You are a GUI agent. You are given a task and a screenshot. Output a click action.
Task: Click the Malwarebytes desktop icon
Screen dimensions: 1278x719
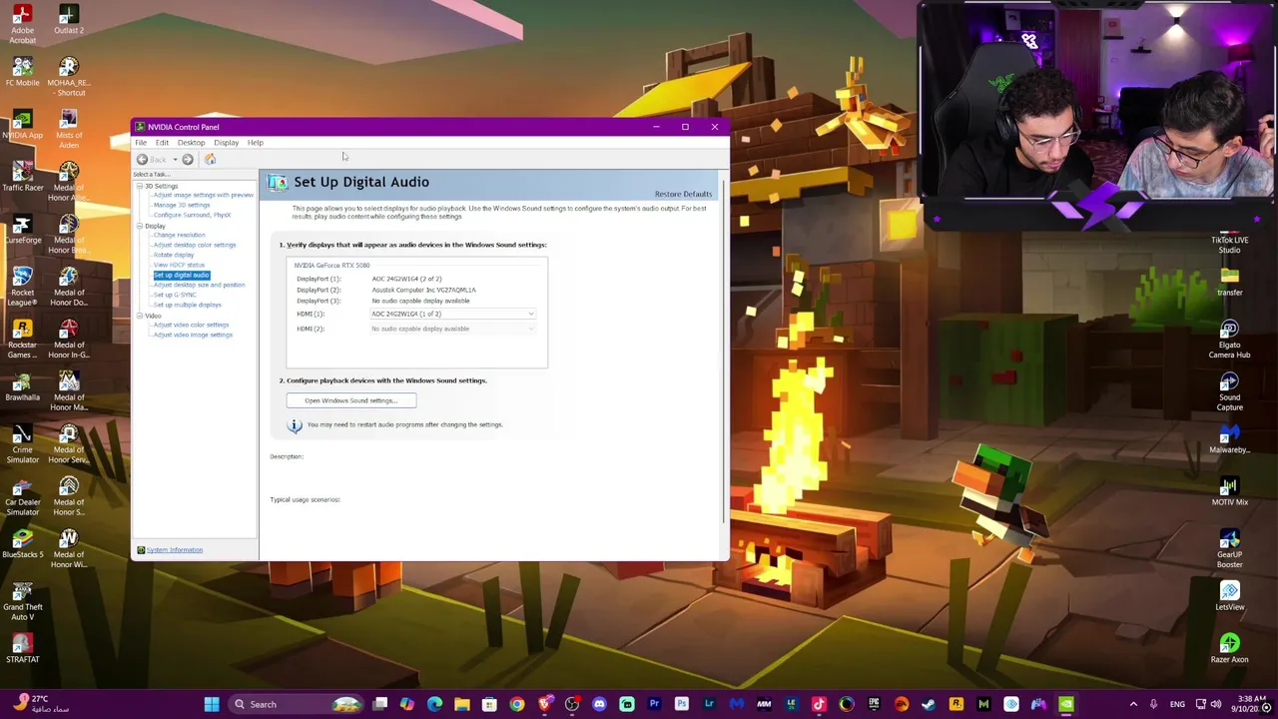[x=1229, y=438]
